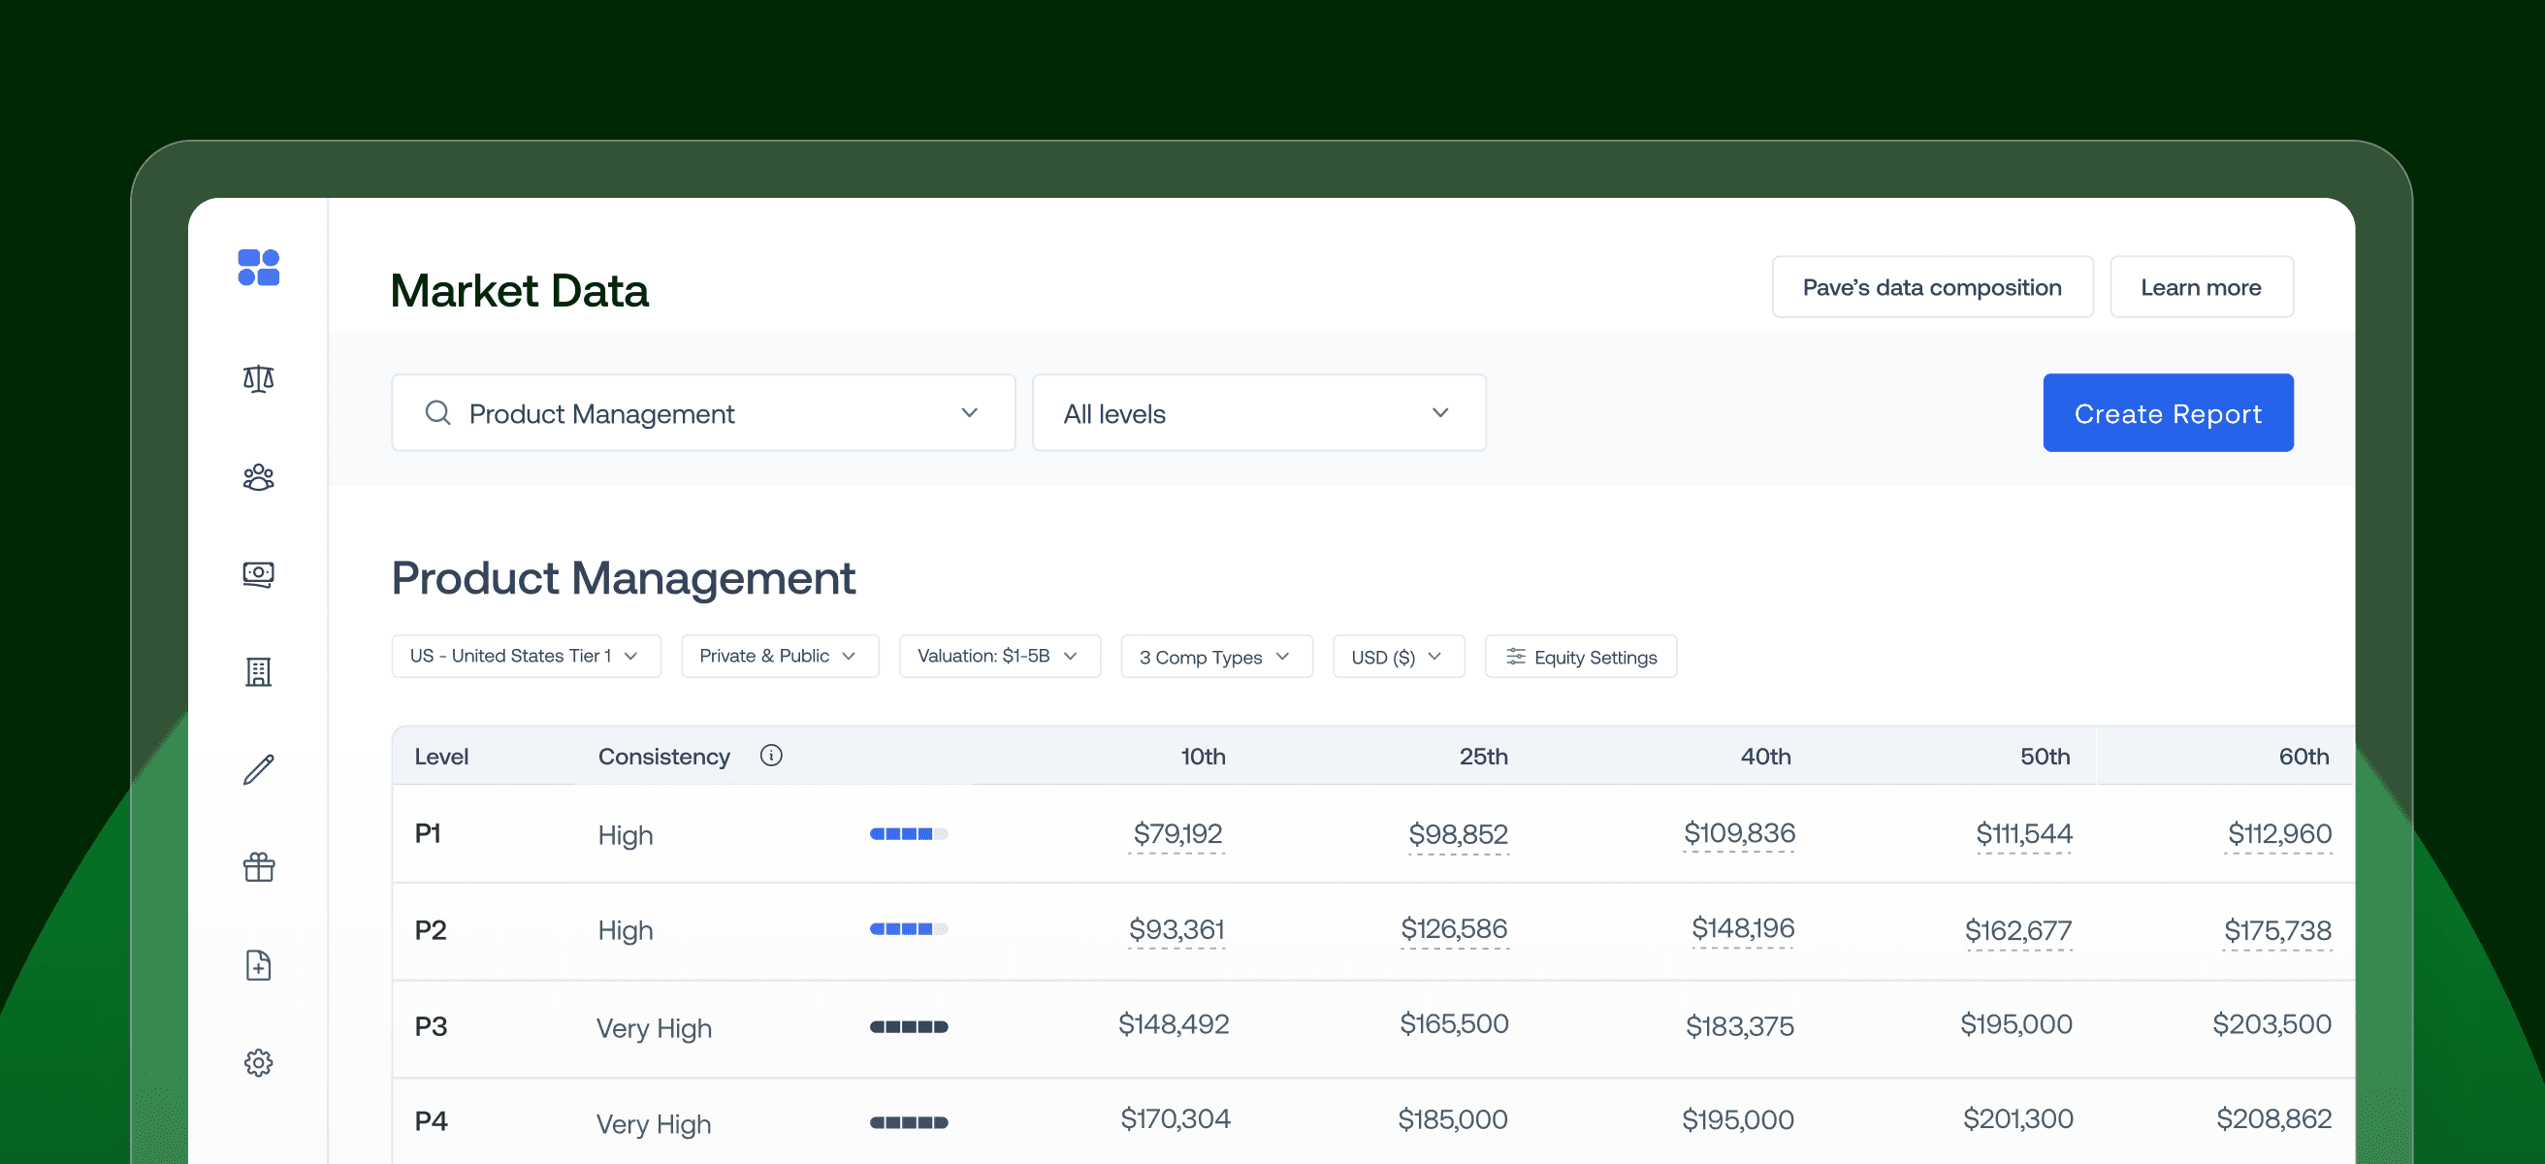Click the Pave's data composition button
Viewport: 2545px width, 1164px height.
pyautogui.click(x=1930, y=287)
